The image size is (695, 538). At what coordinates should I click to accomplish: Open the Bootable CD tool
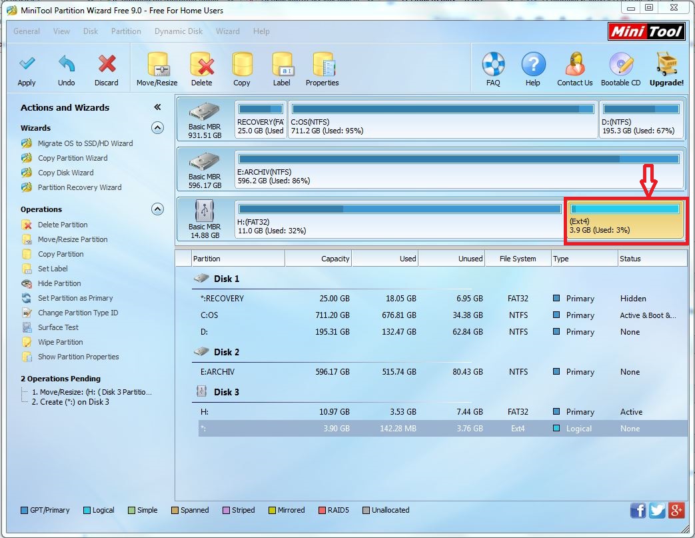tap(620, 65)
